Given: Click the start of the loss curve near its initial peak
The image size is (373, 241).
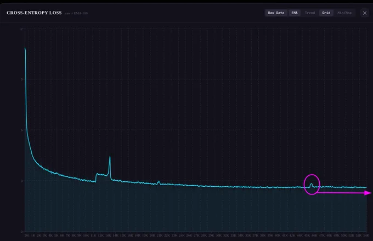Looking at the screenshot, I should point(25,49).
